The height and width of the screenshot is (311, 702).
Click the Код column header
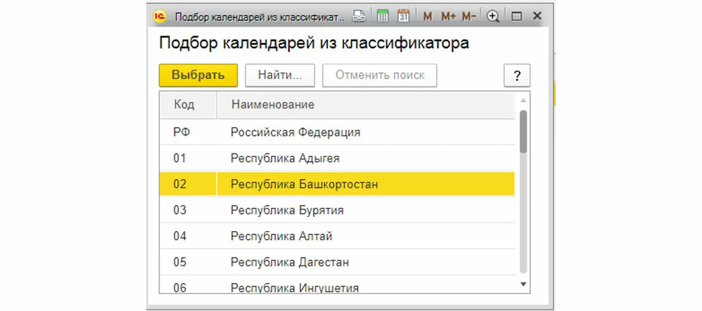pos(184,105)
